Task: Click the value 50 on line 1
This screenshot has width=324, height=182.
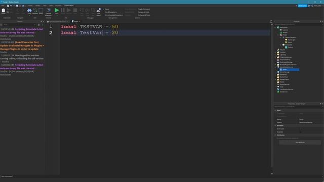Action: tap(115, 27)
